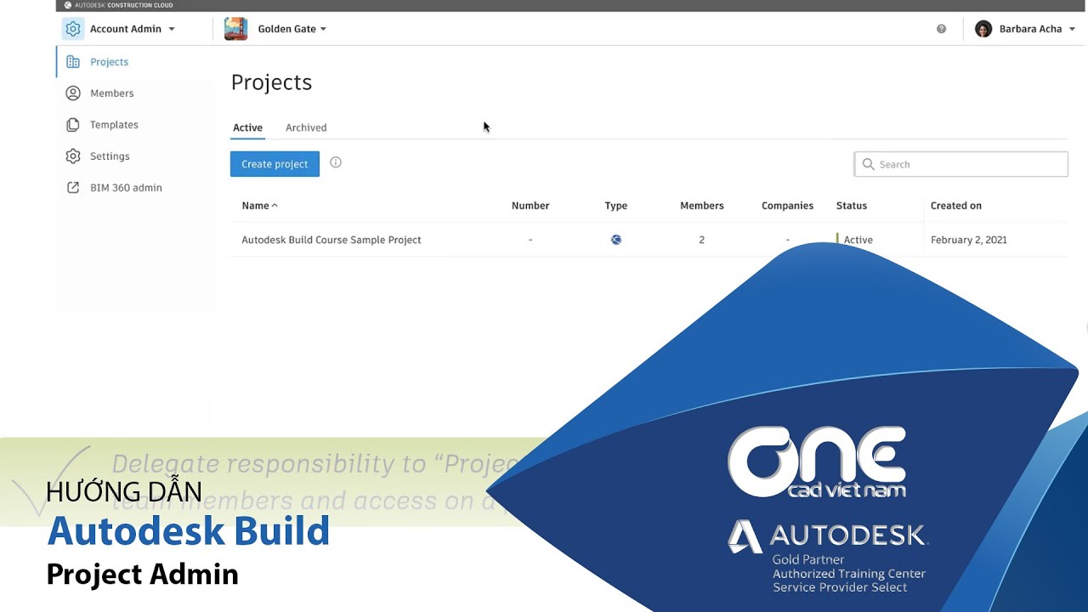The image size is (1088, 612).
Task: Click the project type globe icon
Action: click(616, 240)
